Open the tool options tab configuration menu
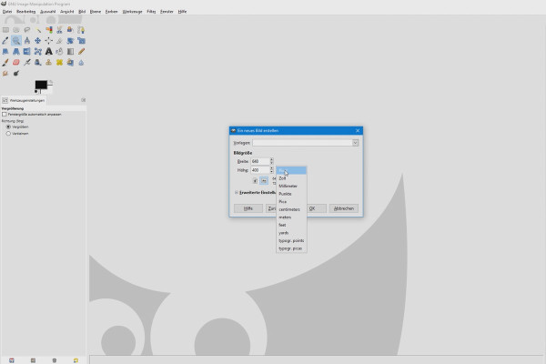This screenshot has width=546, height=364. (x=83, y=100)
